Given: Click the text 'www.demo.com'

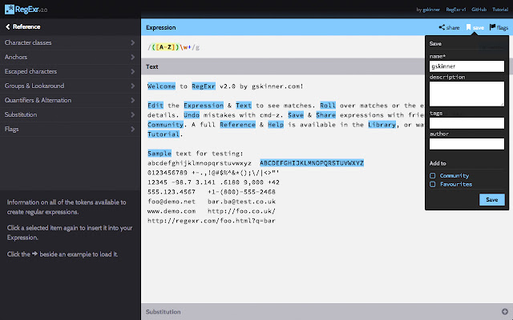Looking at the screenshot, I should tap(172, 211).
